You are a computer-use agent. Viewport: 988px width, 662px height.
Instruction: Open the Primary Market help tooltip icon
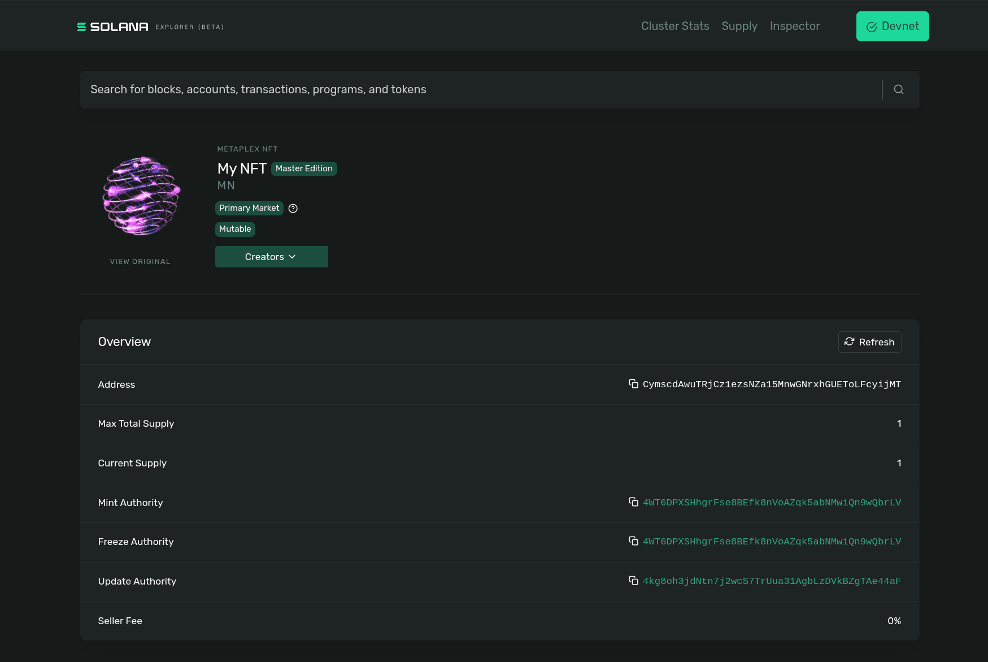pos(293,208)
